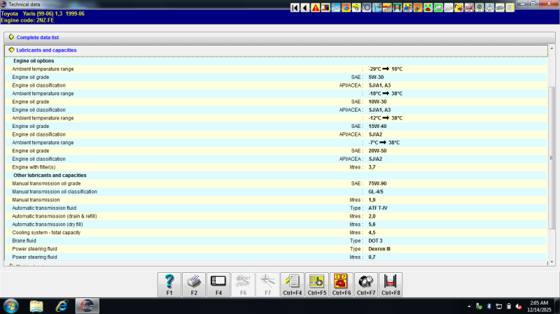
Task: Launch Internet Explorer from the taskbar
Action: pos(62,306)
